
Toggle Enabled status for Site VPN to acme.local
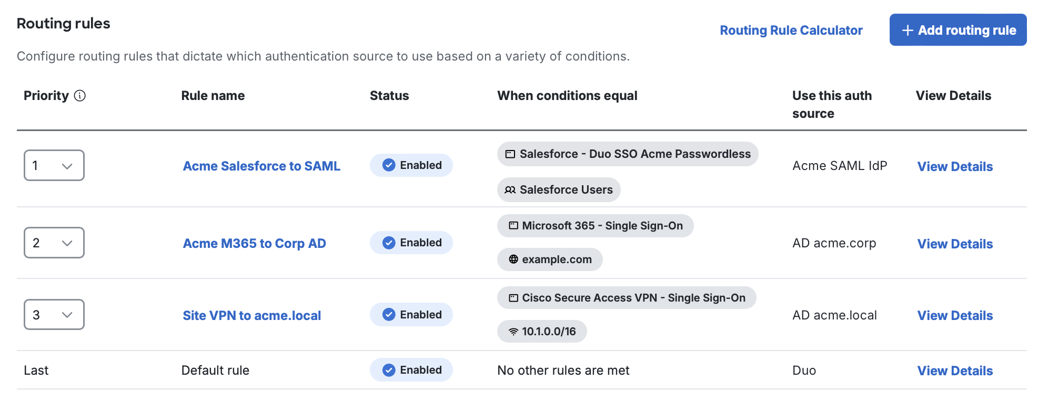[x=411, y=314]
